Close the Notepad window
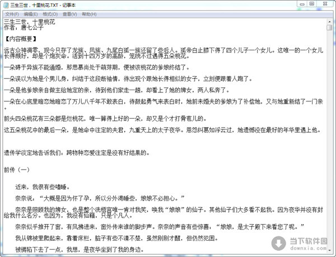The height and width of the screenshot is (257, 336). [x=325, y=4]
